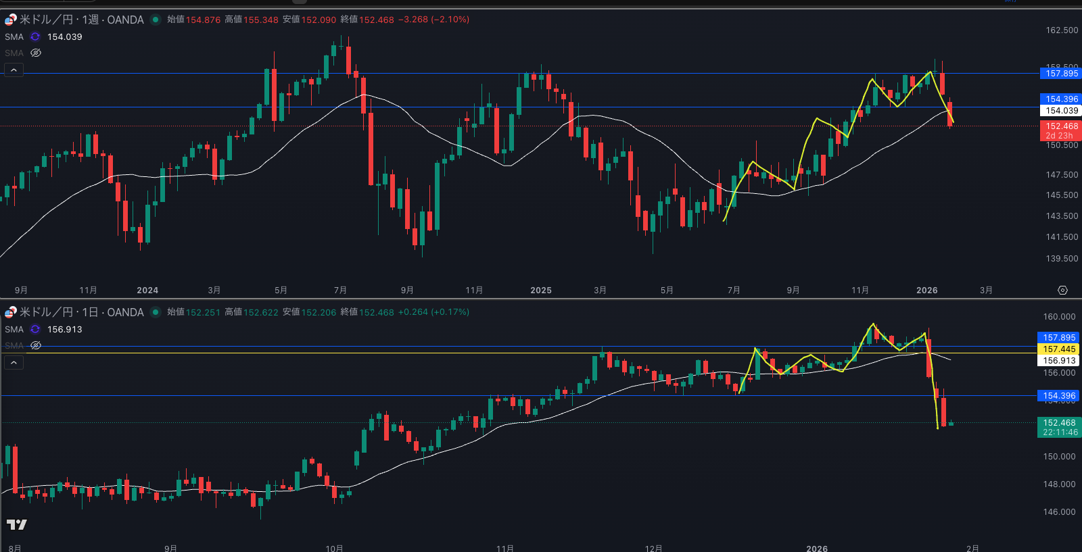Open weekly chart time axis settings gear

tap(1062, 291)
